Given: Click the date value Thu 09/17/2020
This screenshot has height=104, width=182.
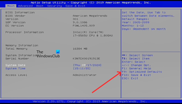Looking at the screenshot, I should 87,65.
